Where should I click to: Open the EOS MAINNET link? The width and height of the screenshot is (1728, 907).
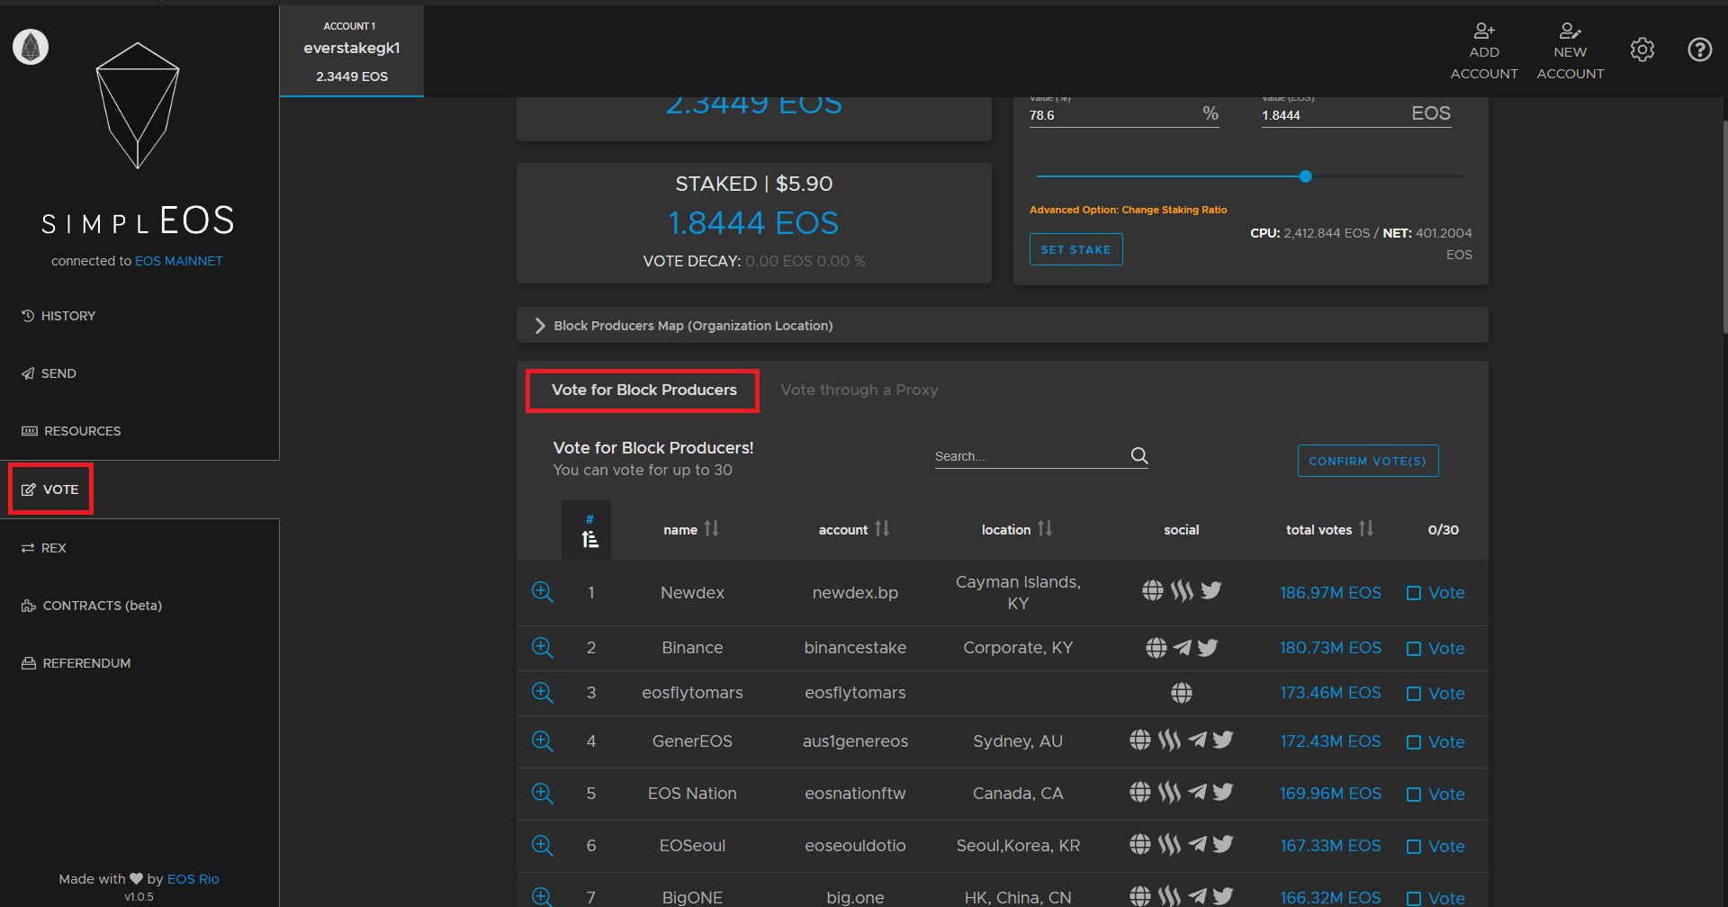(179, 261)
